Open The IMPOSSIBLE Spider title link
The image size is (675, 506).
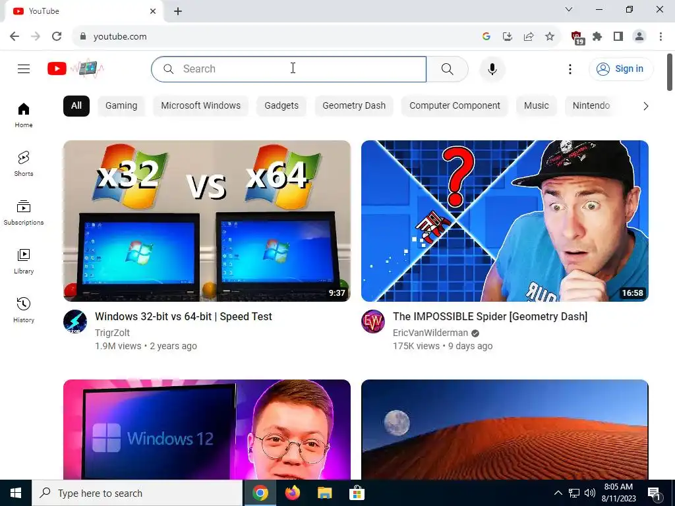[x=490, y=317]
